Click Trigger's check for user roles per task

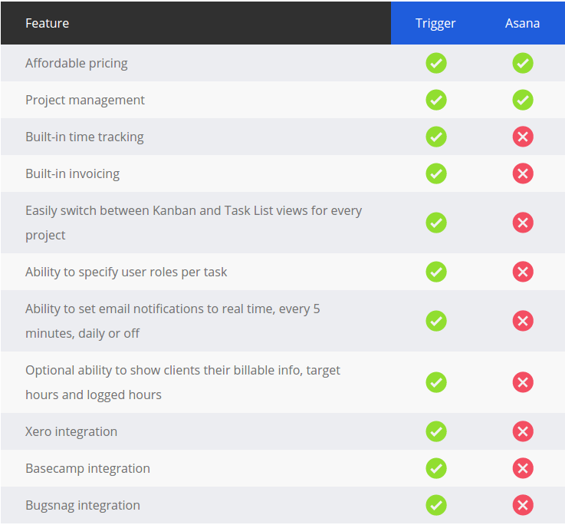[x=436, y=272]
